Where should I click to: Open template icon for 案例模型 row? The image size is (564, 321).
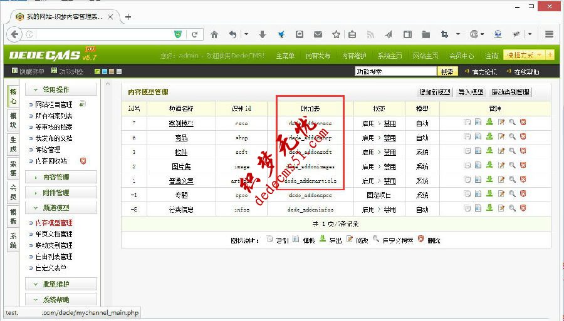(x=478, y=123)
